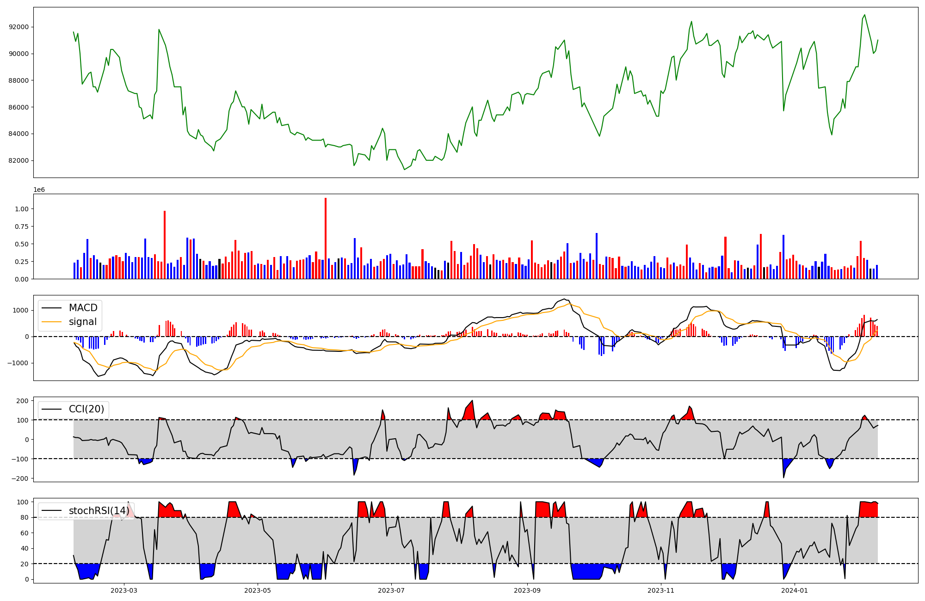Select the 2023-07 date tick label
The width and height of the screenshot is (925, 601).
pos(392,590)
